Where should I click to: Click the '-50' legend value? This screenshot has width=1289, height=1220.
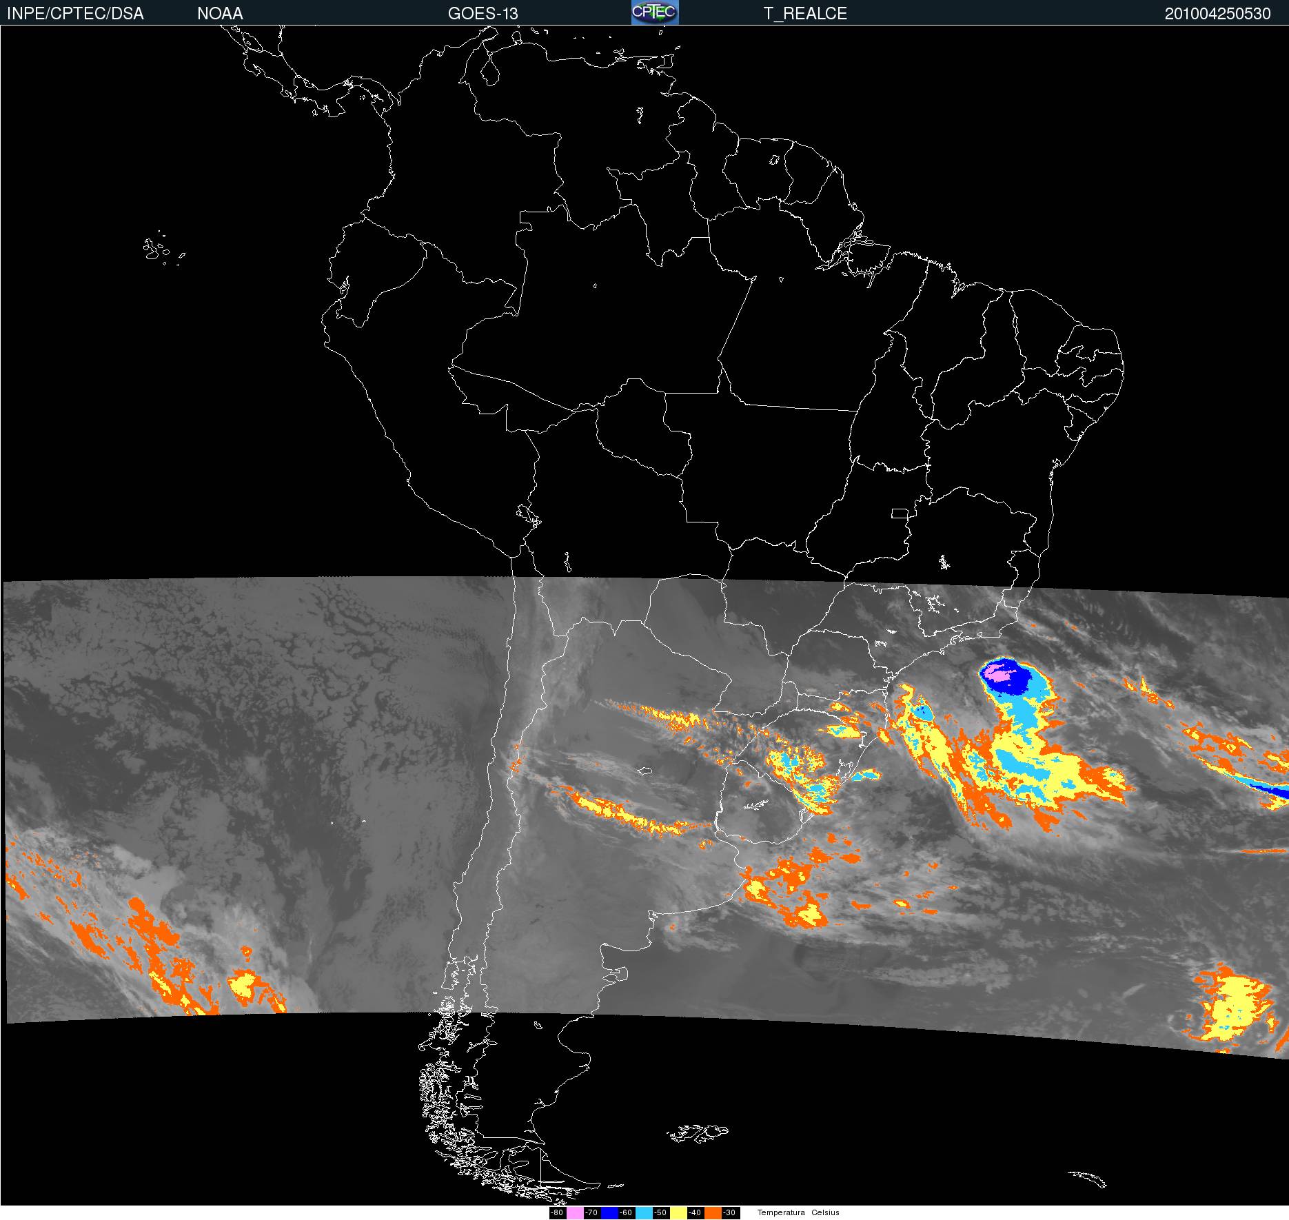pos(660,1212)
